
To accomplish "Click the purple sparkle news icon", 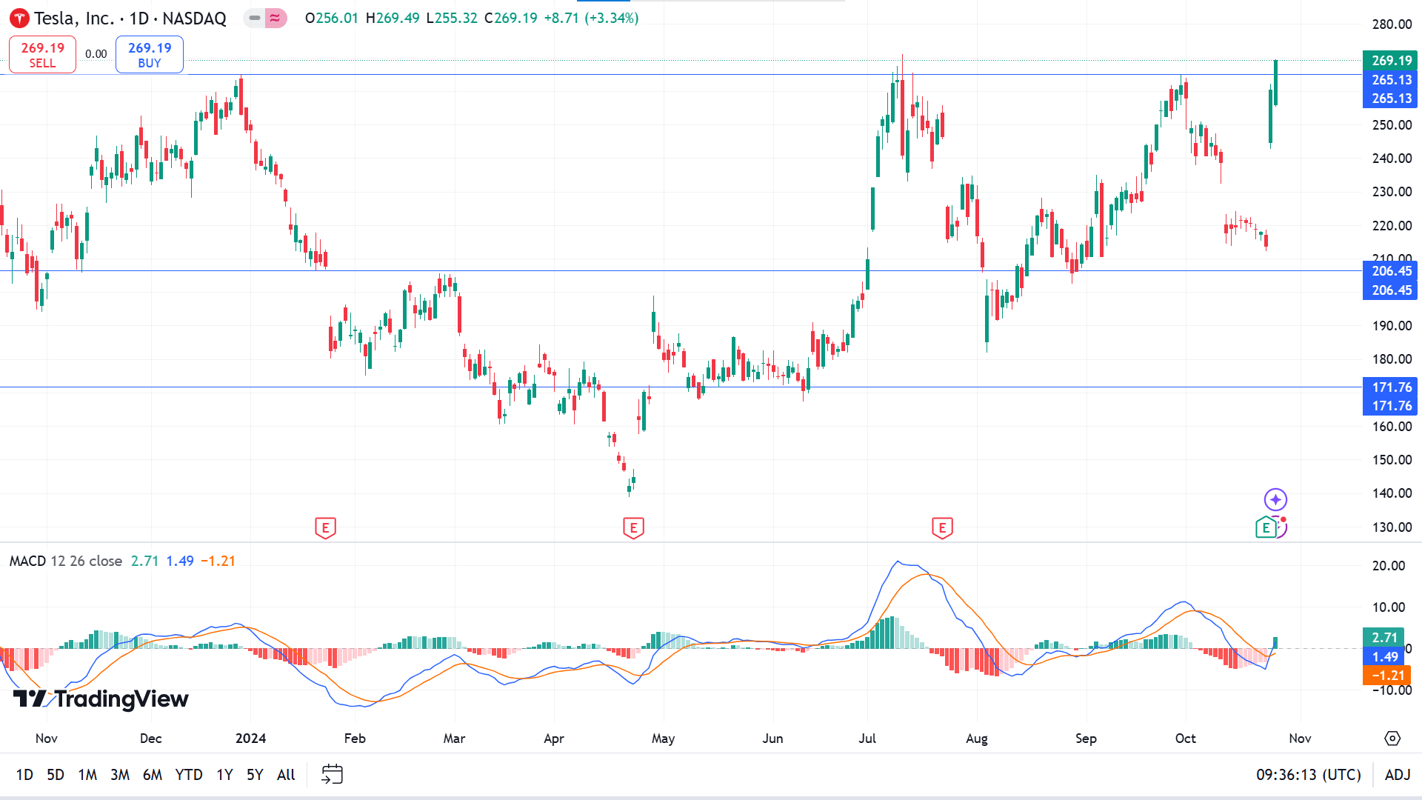I will (x=1275, y=499).
